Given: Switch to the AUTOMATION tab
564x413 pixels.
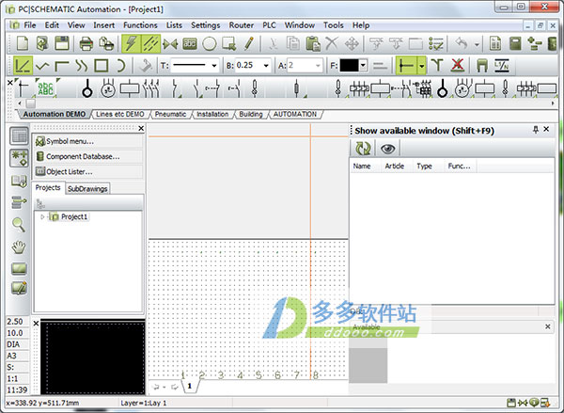Looking at the screenshot, I should pyautogui.click(x=295, y=114).
